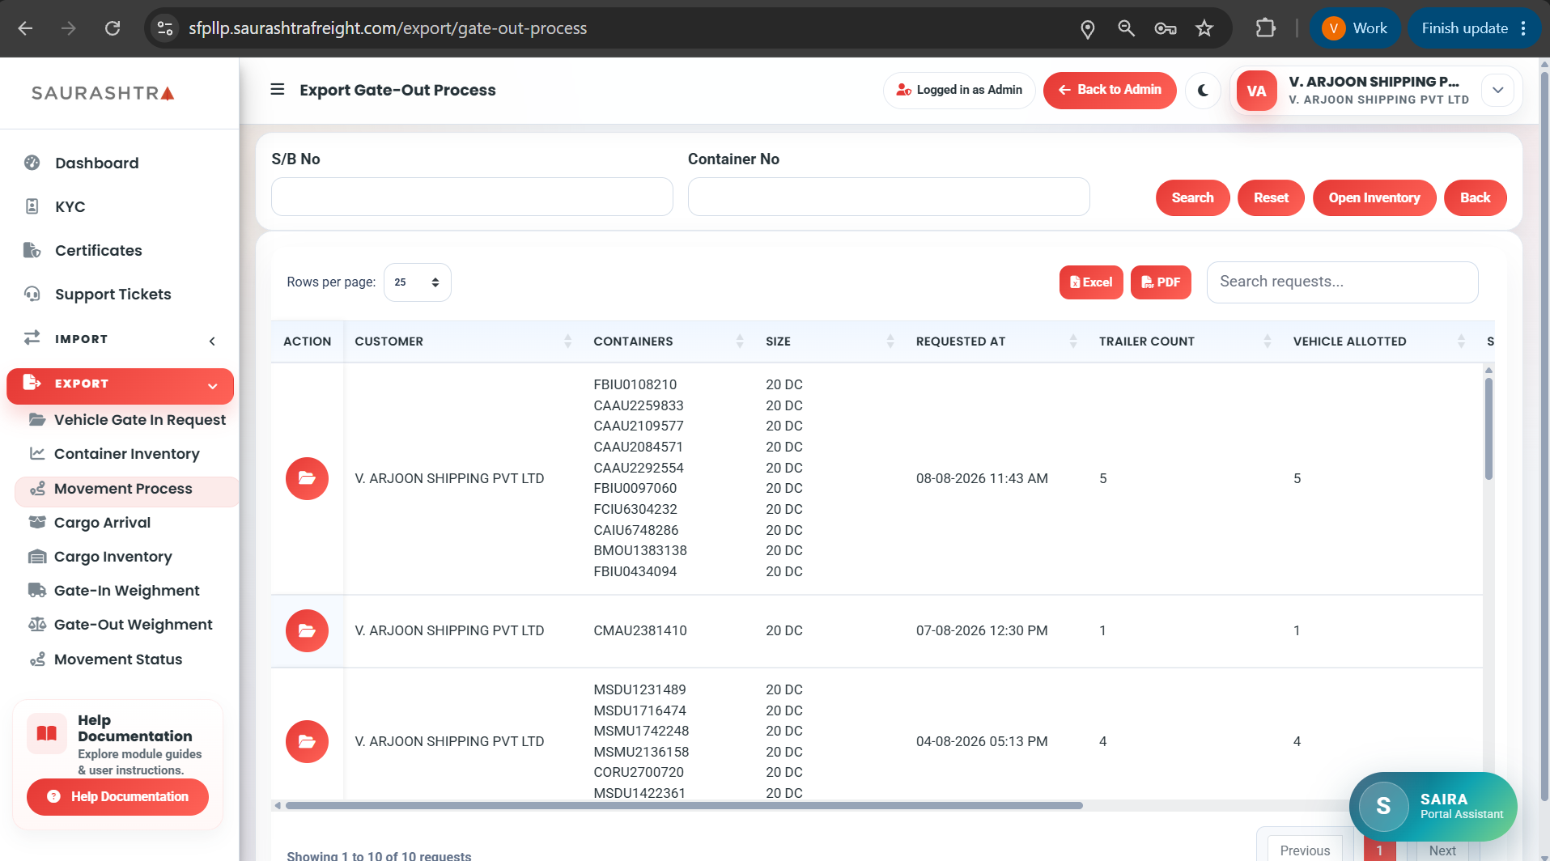Image resolution: width=1550 pixels, height=861 pixels.
Task: Toggle dark mode moon icon
Action: tap(1203, 90)
